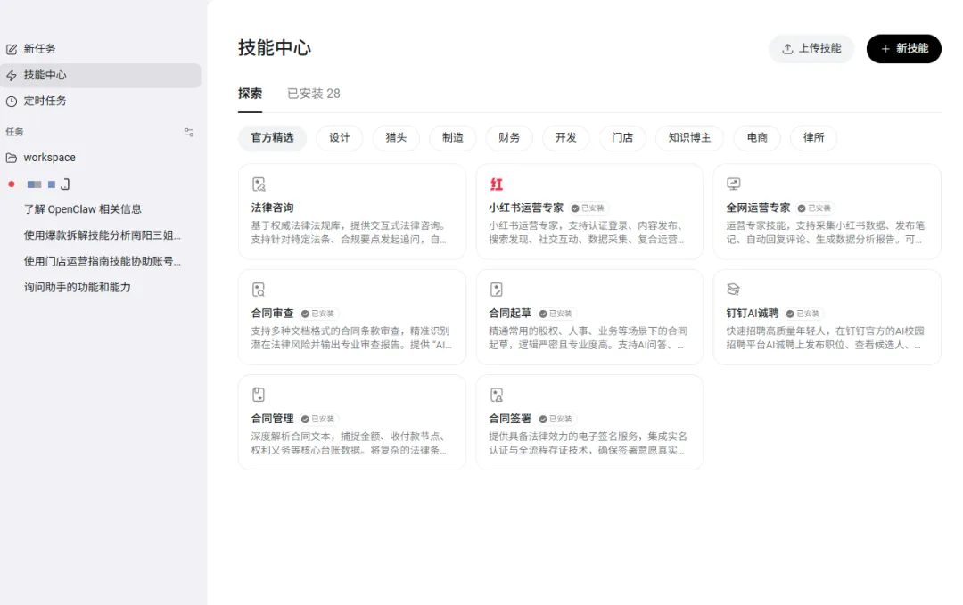The width and height of the screenshot is (963, 605).
Task: Click description starting 基于权威法律法规库
Action: click(349, 233)
